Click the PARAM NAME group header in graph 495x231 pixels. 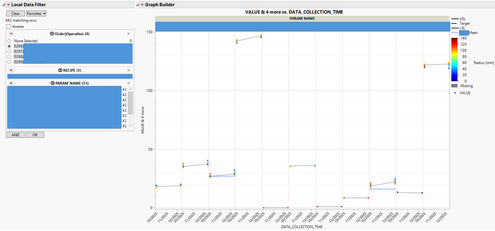tap(302, 19)
